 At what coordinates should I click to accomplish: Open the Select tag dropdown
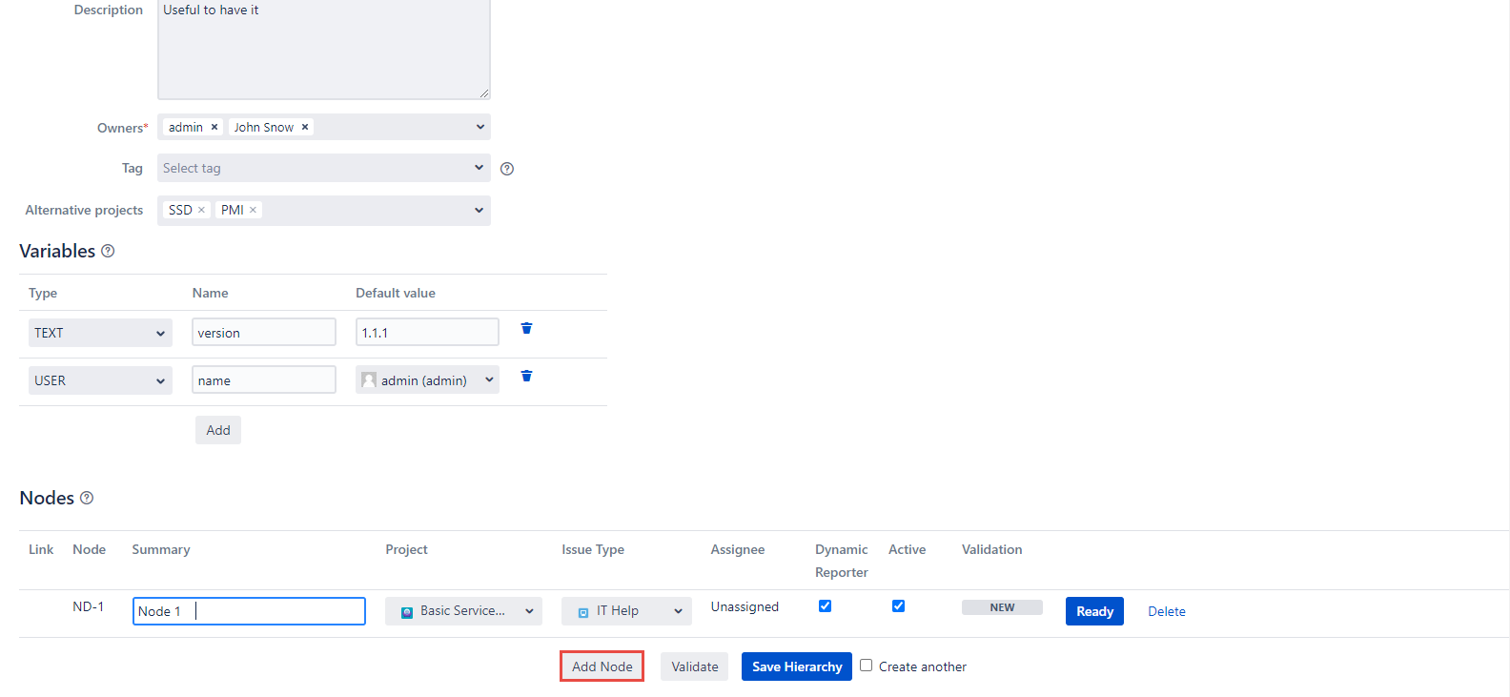click(323, 168)
